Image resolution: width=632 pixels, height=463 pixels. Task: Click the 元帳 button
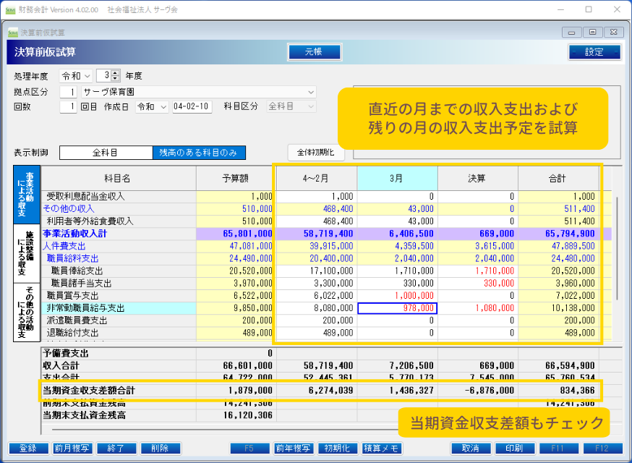click(x=315, y=52)
